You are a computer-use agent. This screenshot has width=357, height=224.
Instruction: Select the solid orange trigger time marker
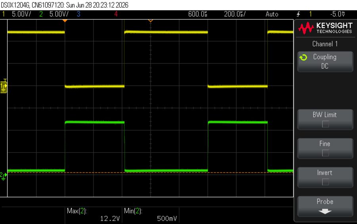pos(65,21)
